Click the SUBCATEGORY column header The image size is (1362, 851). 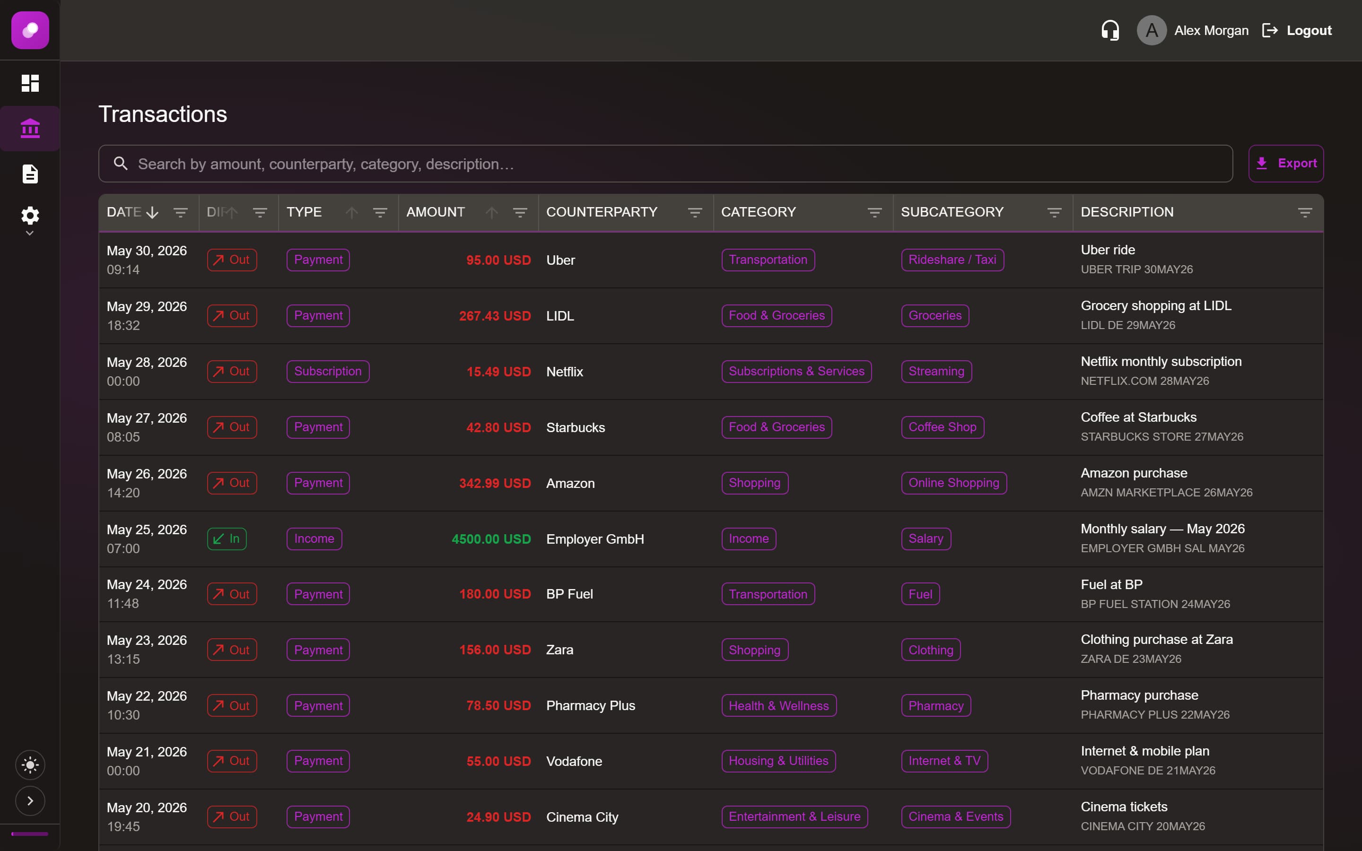pos(952,212)
